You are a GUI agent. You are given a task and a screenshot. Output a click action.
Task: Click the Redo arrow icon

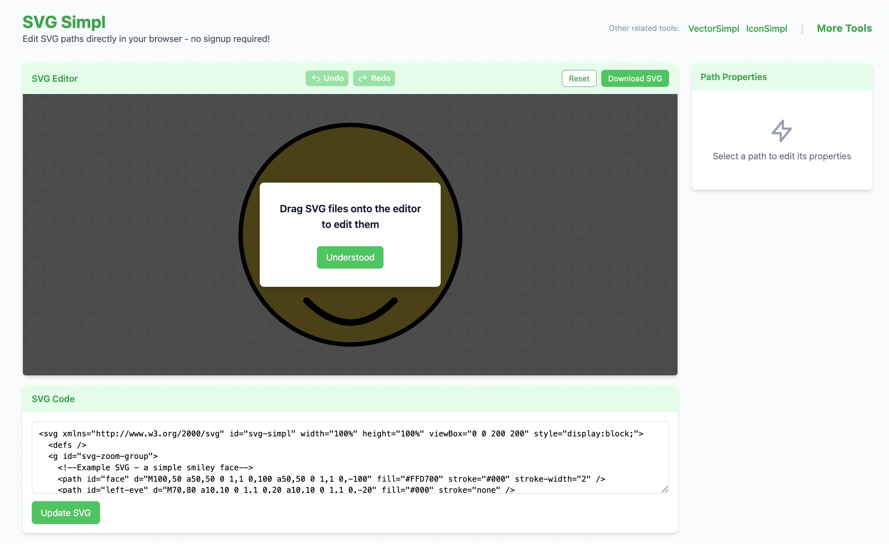[x=363, y=78]
